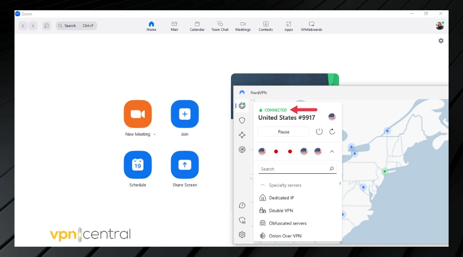463x257 pixels.
Task: Pause the NordVPN connection
Action: click(283, 132)
